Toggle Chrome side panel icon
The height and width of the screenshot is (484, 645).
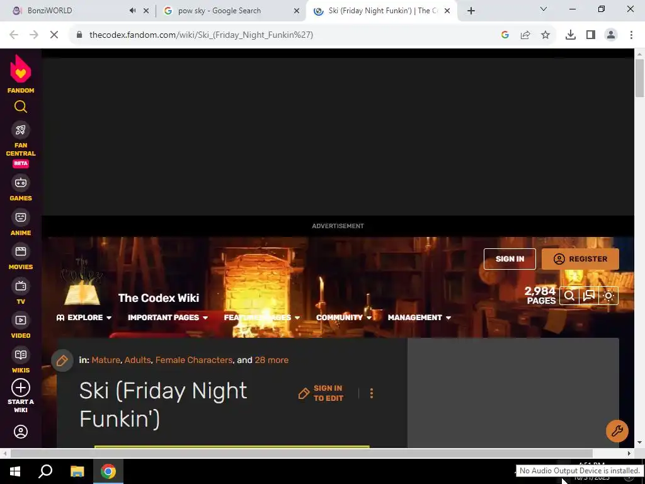591,35
